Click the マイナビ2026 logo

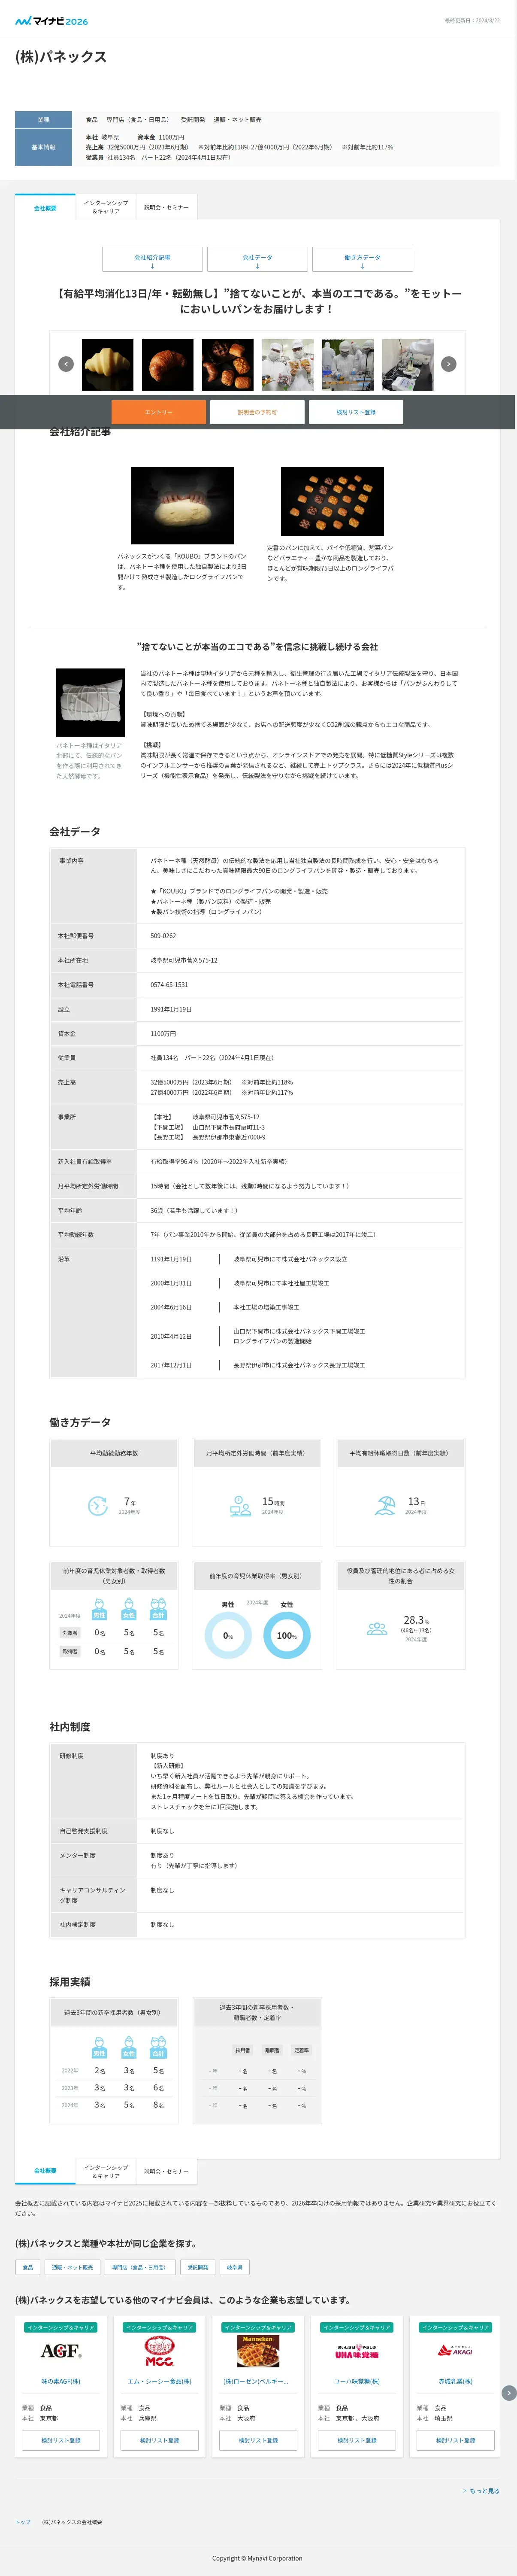[x=51, y=20]
